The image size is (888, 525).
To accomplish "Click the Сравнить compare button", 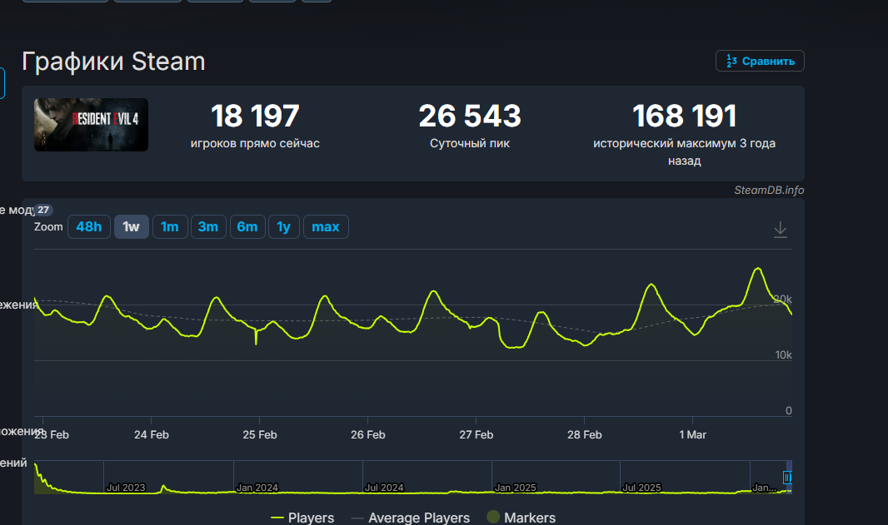I will pyautogui.click(x=760, y=61).
